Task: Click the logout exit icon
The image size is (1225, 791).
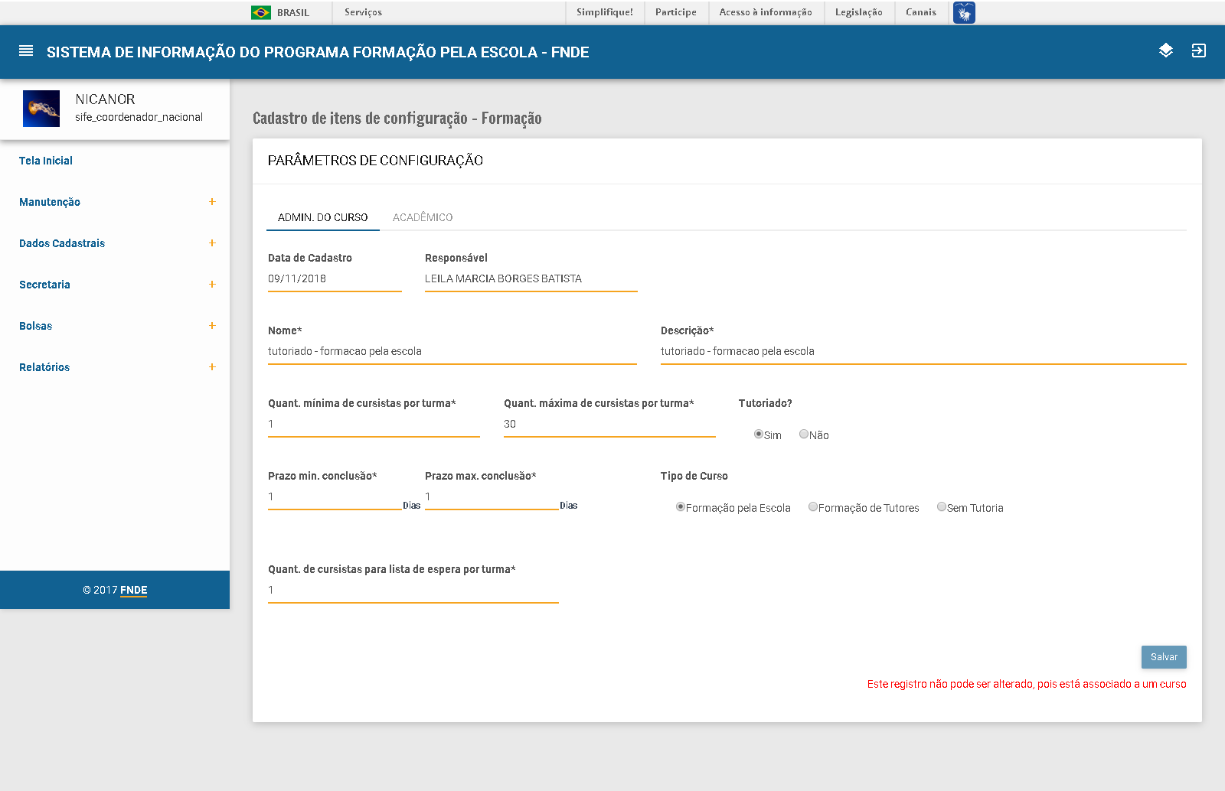Action: coord(1198,50)
